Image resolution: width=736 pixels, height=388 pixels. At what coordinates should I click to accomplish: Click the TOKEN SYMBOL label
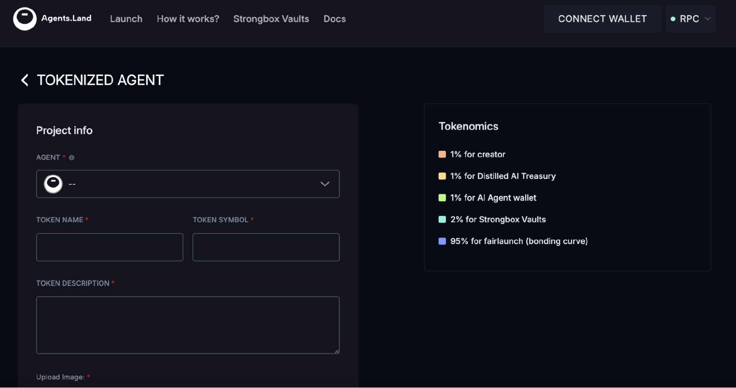(x=220, y=220)
